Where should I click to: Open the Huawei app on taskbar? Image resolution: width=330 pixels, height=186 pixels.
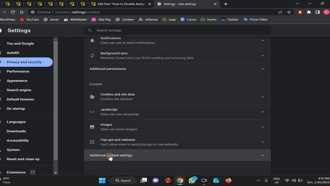168,180
